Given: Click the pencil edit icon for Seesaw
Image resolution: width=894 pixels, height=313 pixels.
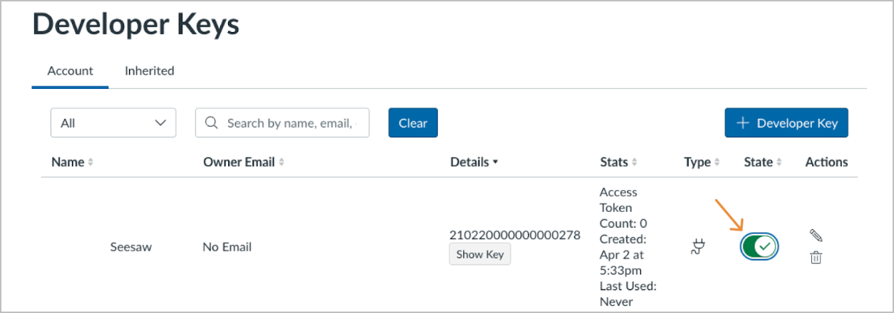Looking at the screenshot, I should 816,235.
